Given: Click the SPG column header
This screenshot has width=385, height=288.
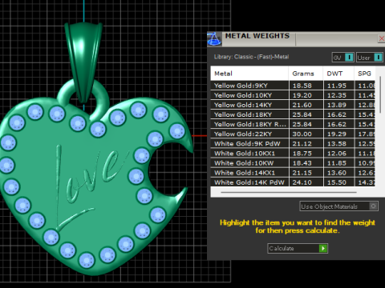Looking at the screenshot, I should (x=365, y=74).
